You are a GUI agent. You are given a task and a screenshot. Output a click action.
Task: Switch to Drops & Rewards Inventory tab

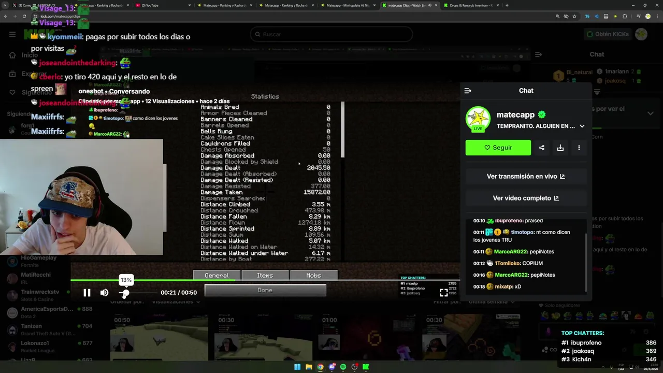[470, 5]
